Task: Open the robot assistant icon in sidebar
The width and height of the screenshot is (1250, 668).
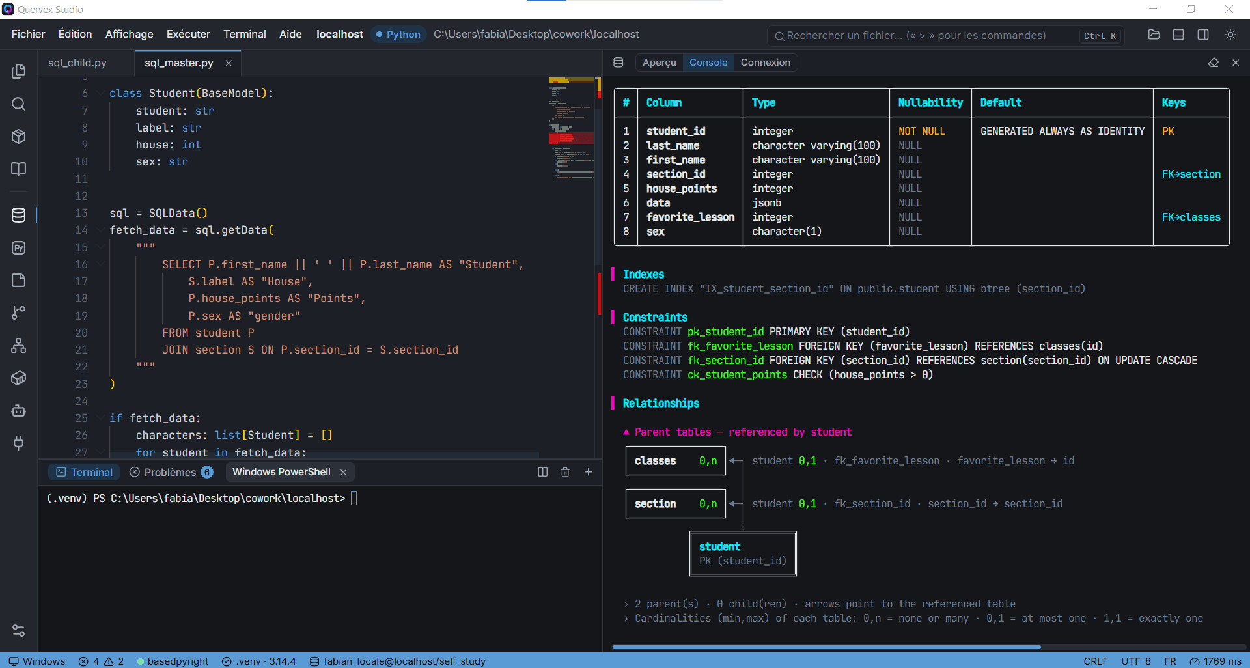Action: pos(19,411)
